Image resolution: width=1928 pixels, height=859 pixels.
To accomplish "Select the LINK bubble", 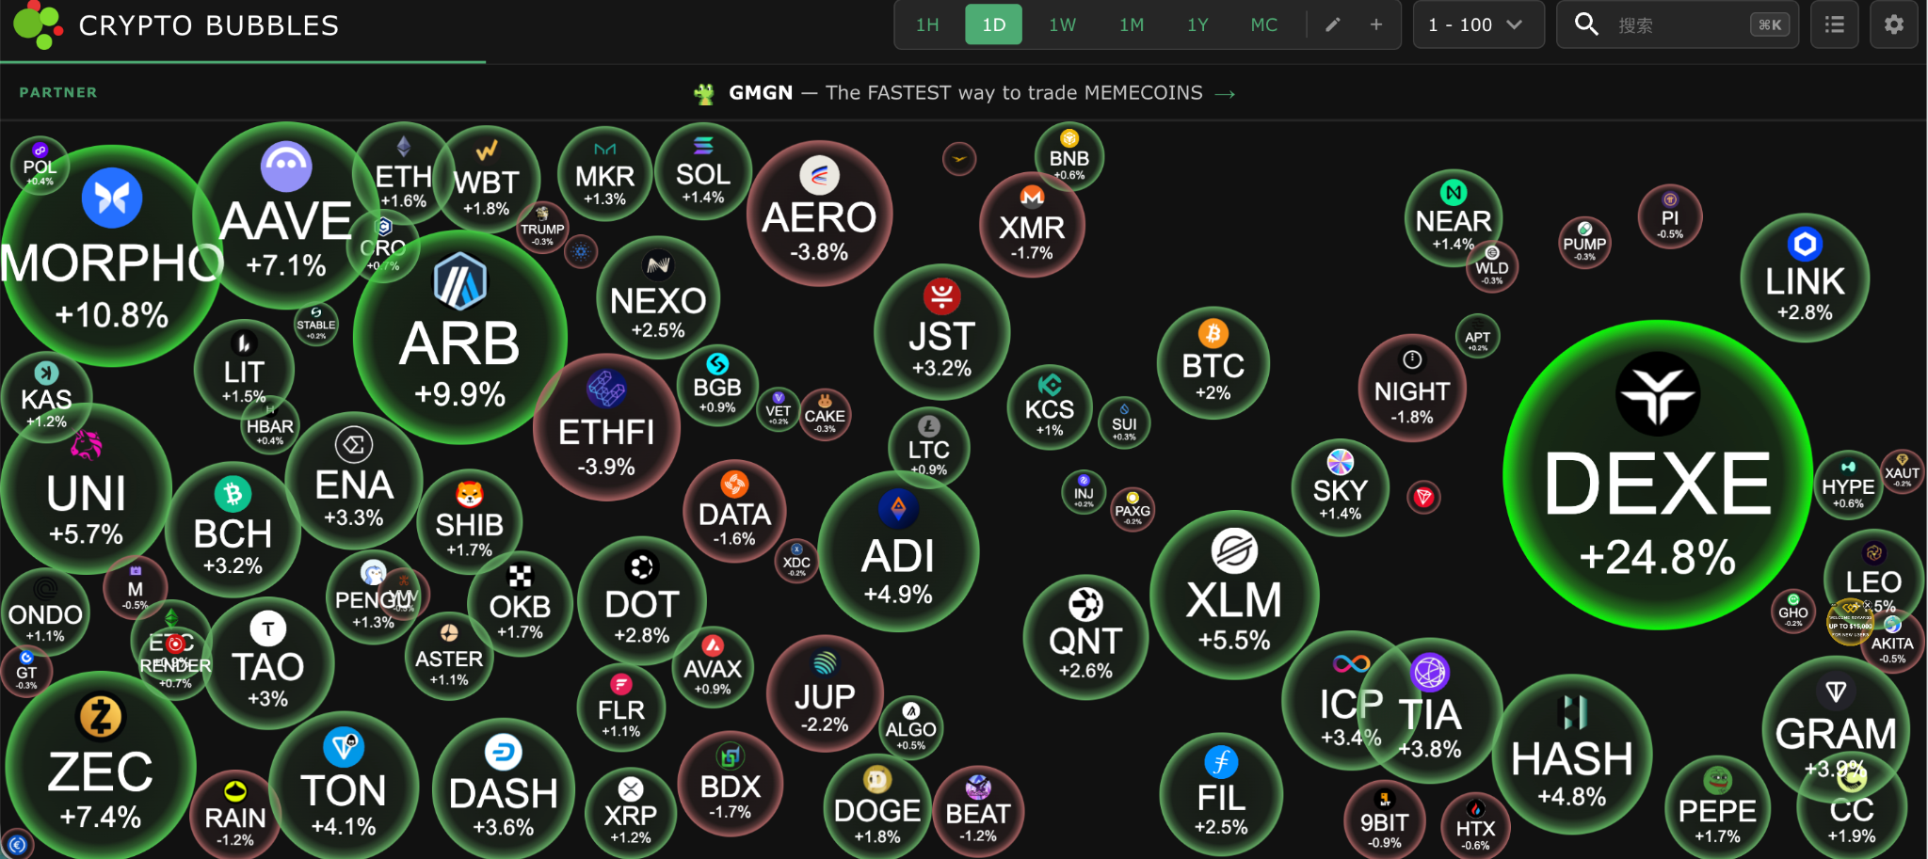I will pos(1805,278).
